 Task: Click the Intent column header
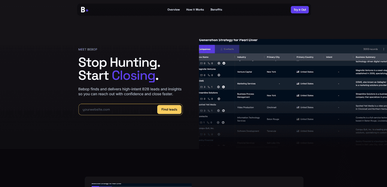(x=329, y=57)
